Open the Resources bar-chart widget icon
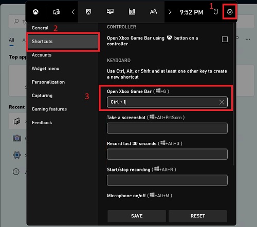The height and width of the screenshot is (227, 257). [x=132, y=12]
